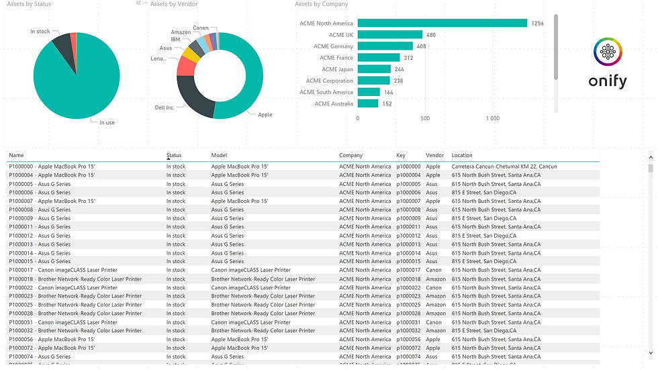
Task: Click the Assets by Status chart title
Action: 29,4
